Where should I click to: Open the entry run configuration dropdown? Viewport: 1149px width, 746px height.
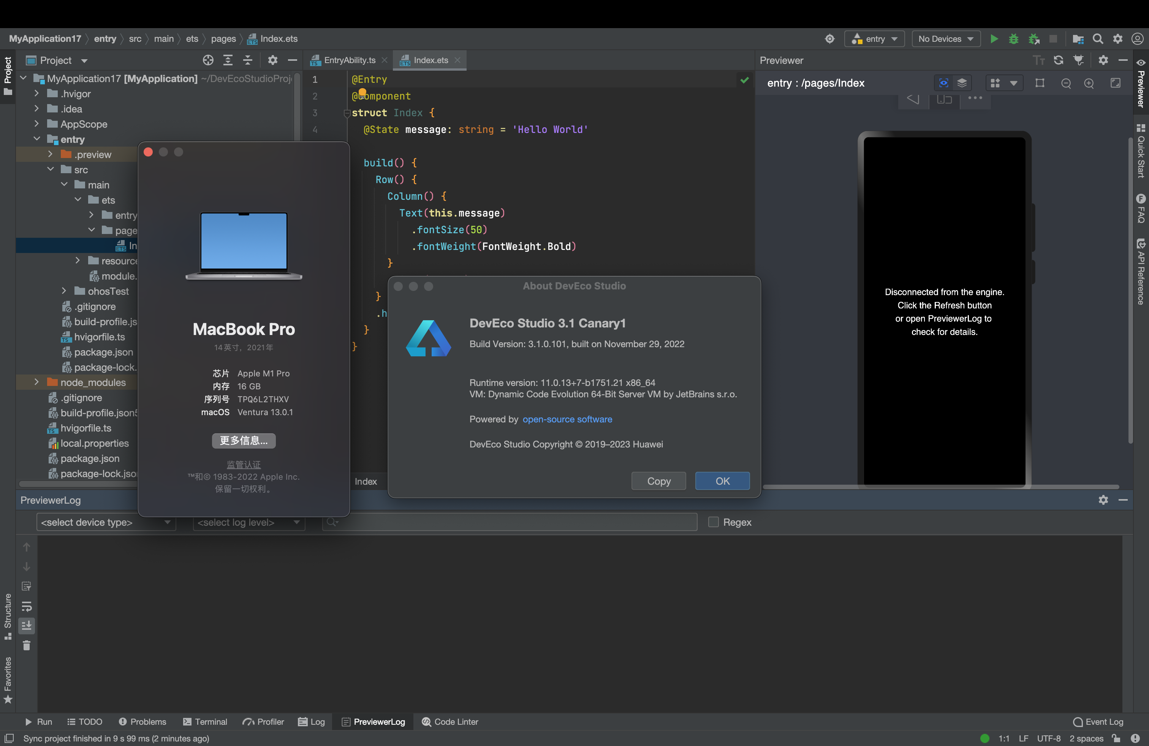[x=874, y=39]
